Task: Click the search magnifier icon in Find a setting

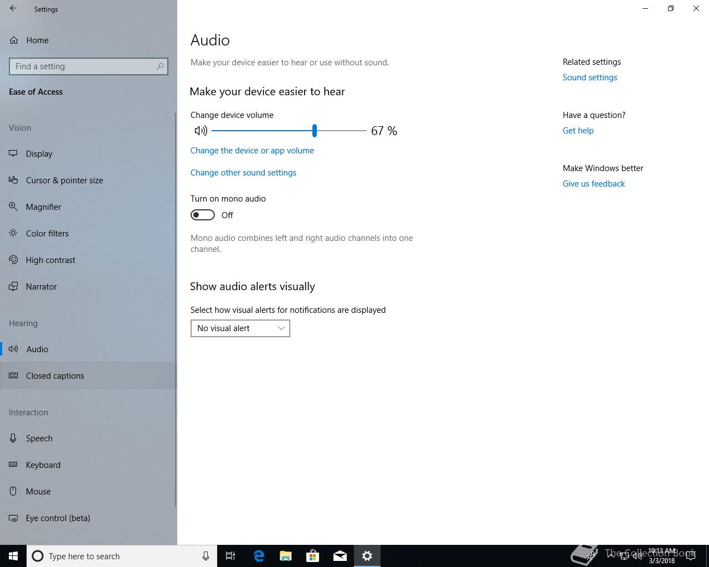Action: (x=160, y=66)
